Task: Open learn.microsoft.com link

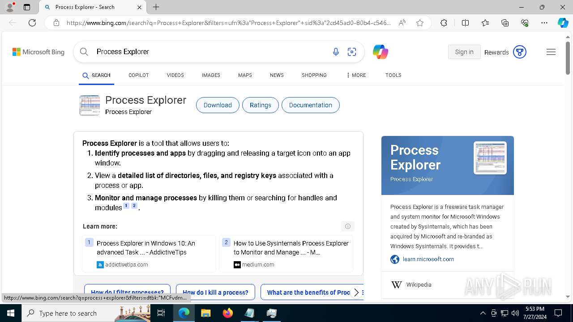Action: click(x=428, y=259)
